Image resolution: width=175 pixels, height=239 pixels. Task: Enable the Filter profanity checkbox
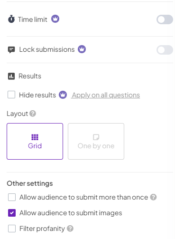point(12,229)
